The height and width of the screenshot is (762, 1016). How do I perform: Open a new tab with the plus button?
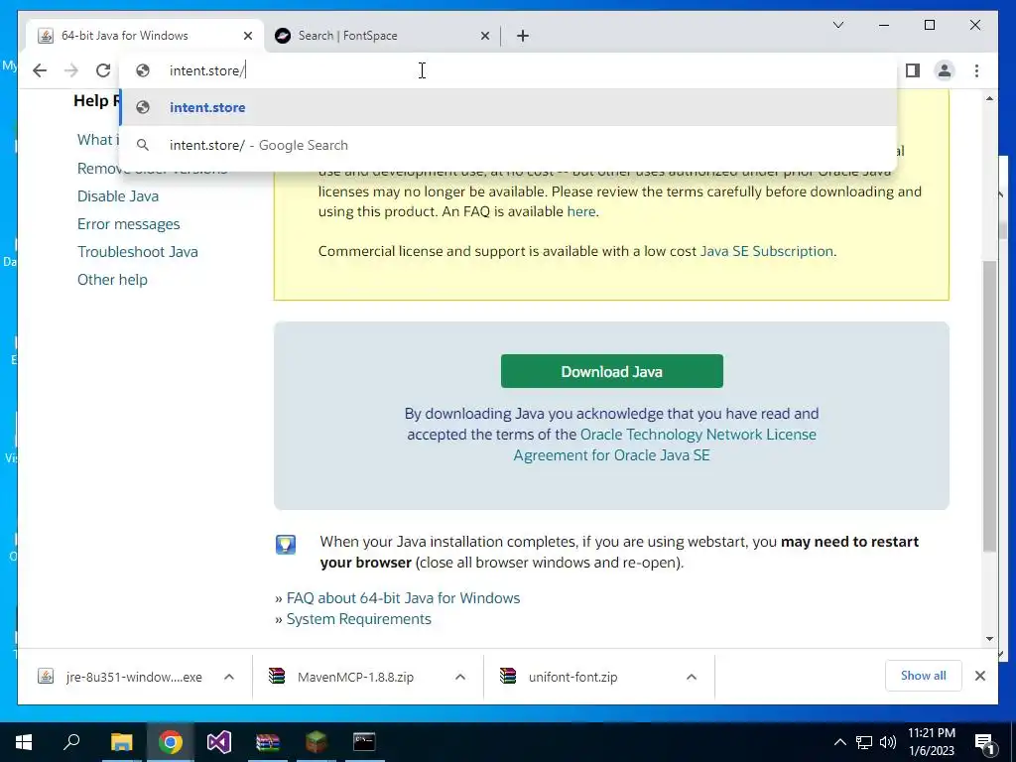pos(523,36)
